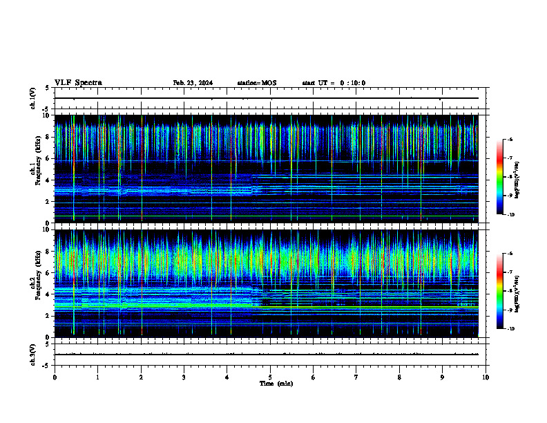Click the "1" tick on the time axis
Image resolution: width=547 pixels, height=423 pixels.
click(x=97, y=377)
